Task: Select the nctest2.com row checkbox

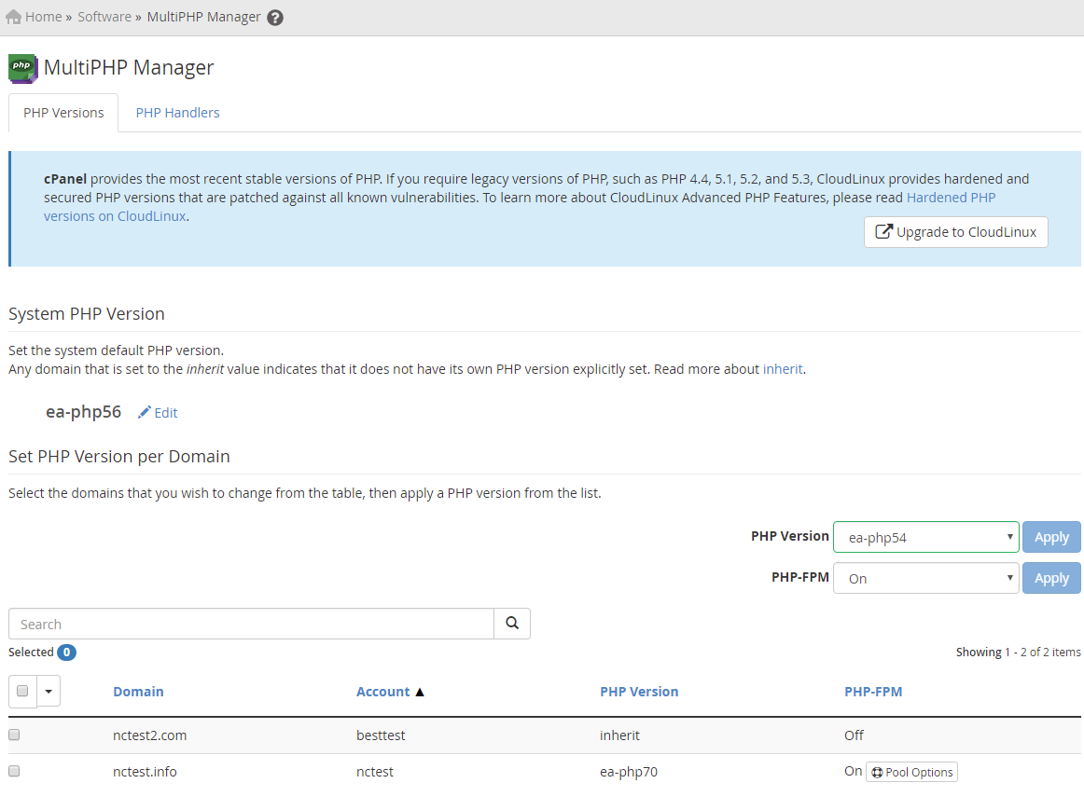Action: (14, 735)
